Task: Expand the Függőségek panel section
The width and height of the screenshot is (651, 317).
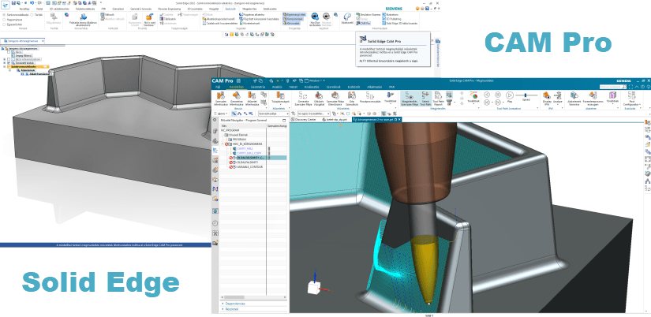Action: click(x=237, y=303)
